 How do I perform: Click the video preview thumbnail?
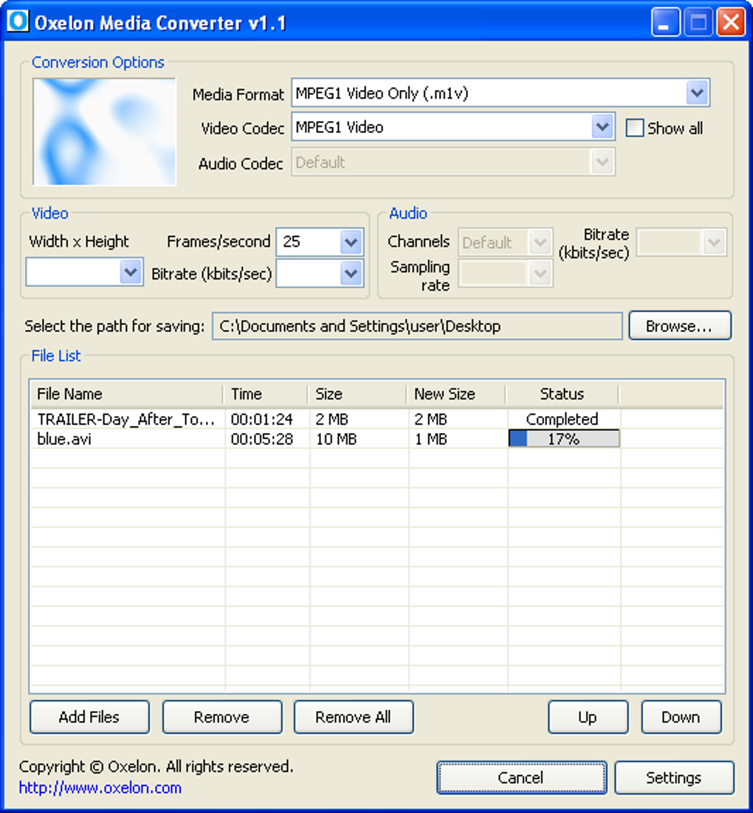[x=104, y=132]
